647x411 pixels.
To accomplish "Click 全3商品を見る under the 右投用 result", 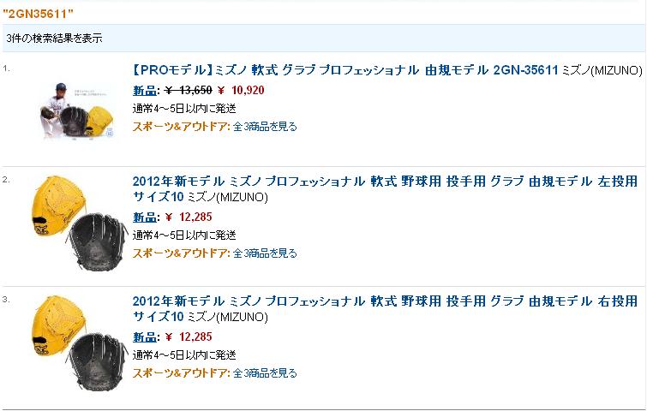I will point(265,373).
